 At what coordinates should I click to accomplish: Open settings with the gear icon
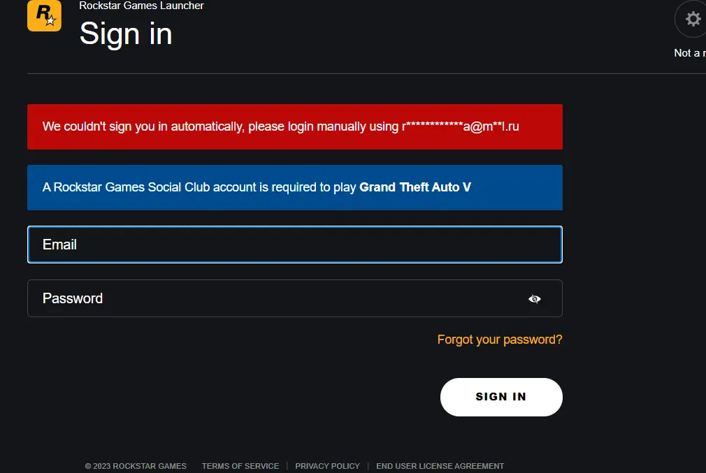(693, 20)
